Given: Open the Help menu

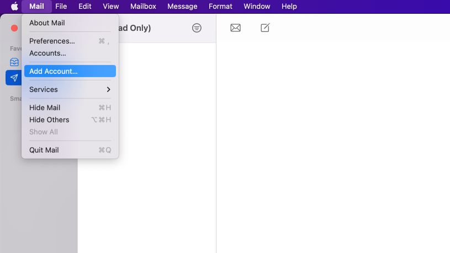Looking at the screenshot, I should coord(289,7).
